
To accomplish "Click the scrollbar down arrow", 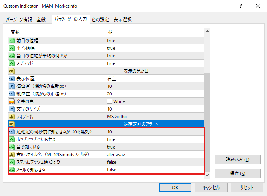I will (x=207, y=175).
